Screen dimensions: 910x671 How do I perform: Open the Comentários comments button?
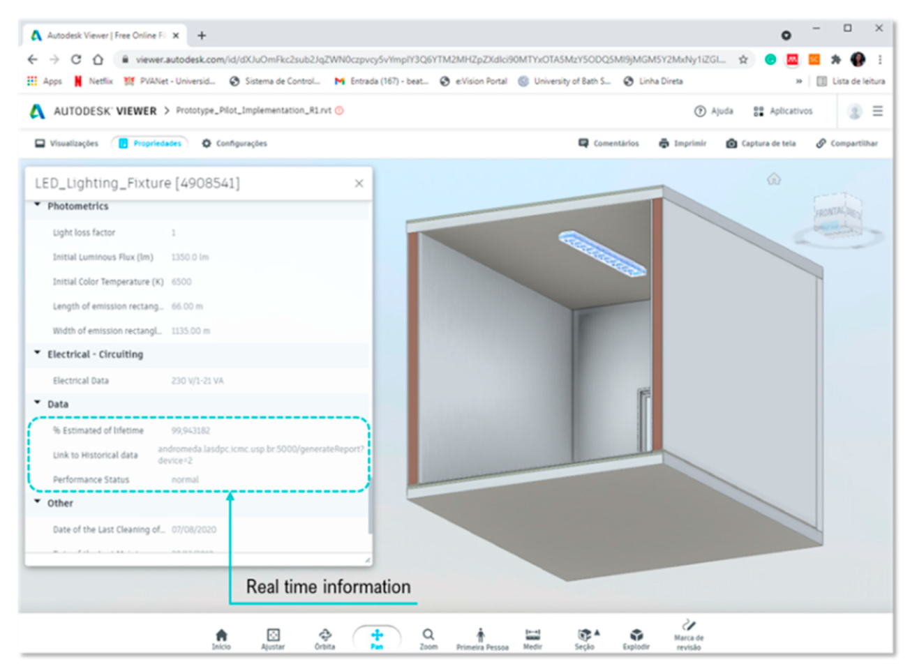[x=609, y=143]
